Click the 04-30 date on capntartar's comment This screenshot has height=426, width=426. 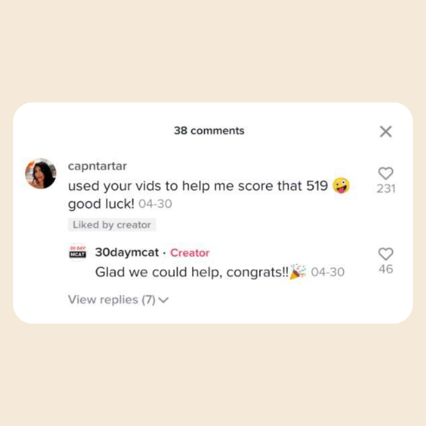(155, 204)
